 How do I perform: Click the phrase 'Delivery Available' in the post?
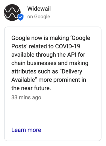coord(47,76)
